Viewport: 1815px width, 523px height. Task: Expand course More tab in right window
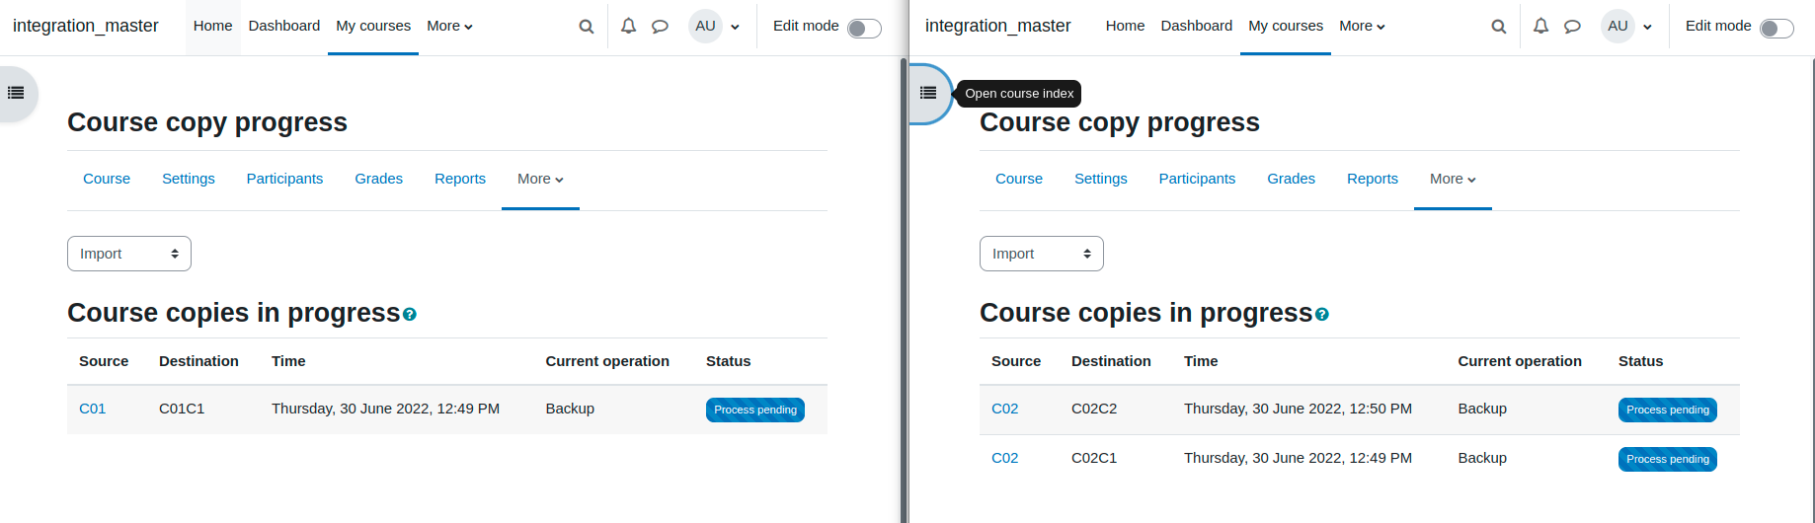tap(1453, 180)
